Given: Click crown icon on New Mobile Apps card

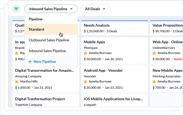Looking at the screenshot, I should pyautogui.click(x=154, y=81).
